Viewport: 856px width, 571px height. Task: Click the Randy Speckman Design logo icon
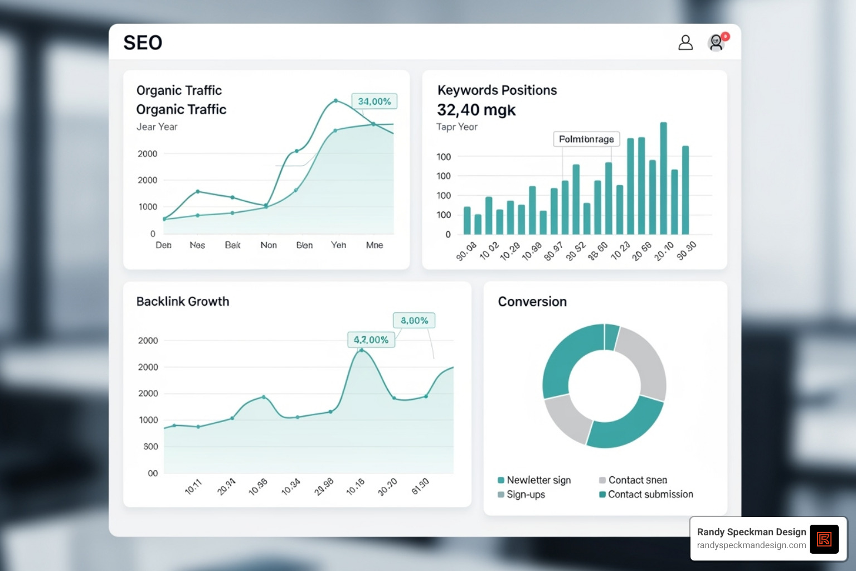pos(824,539)
